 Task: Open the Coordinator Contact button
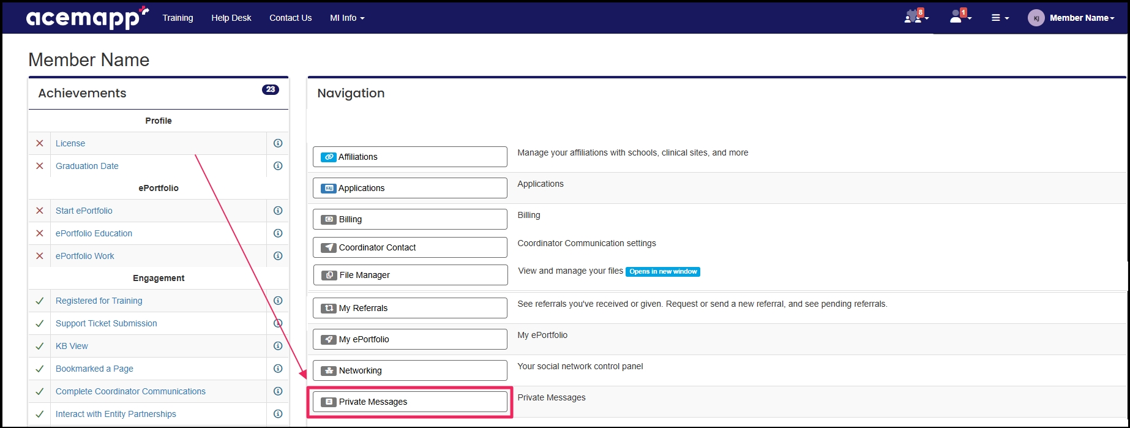click(x=410, y=247)
